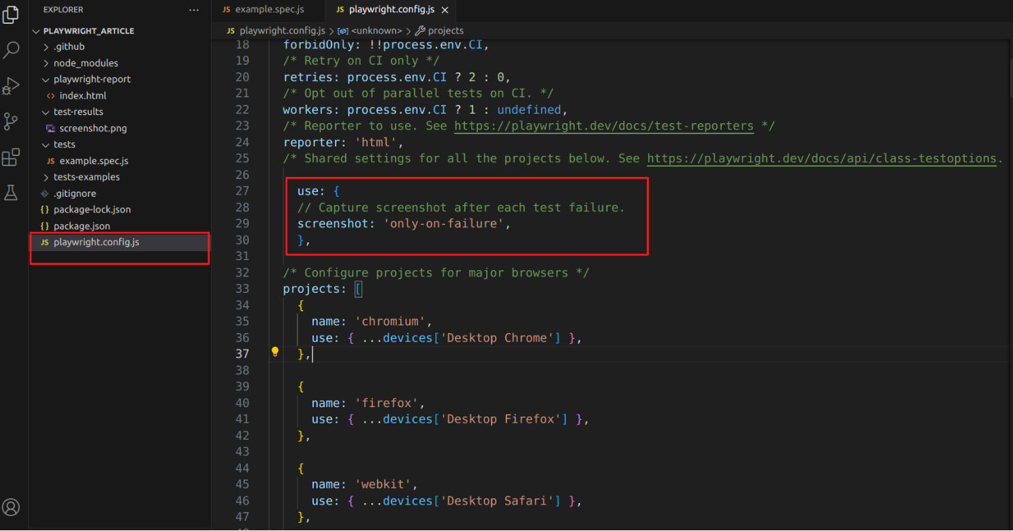The height and width of the screenshot is (531, 1013).
Task: Collapse the playwright-report folder
Action: (x=91, y=79)
